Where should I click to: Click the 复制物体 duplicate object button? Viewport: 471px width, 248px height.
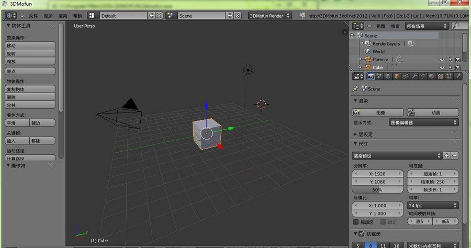pos(30,89)
